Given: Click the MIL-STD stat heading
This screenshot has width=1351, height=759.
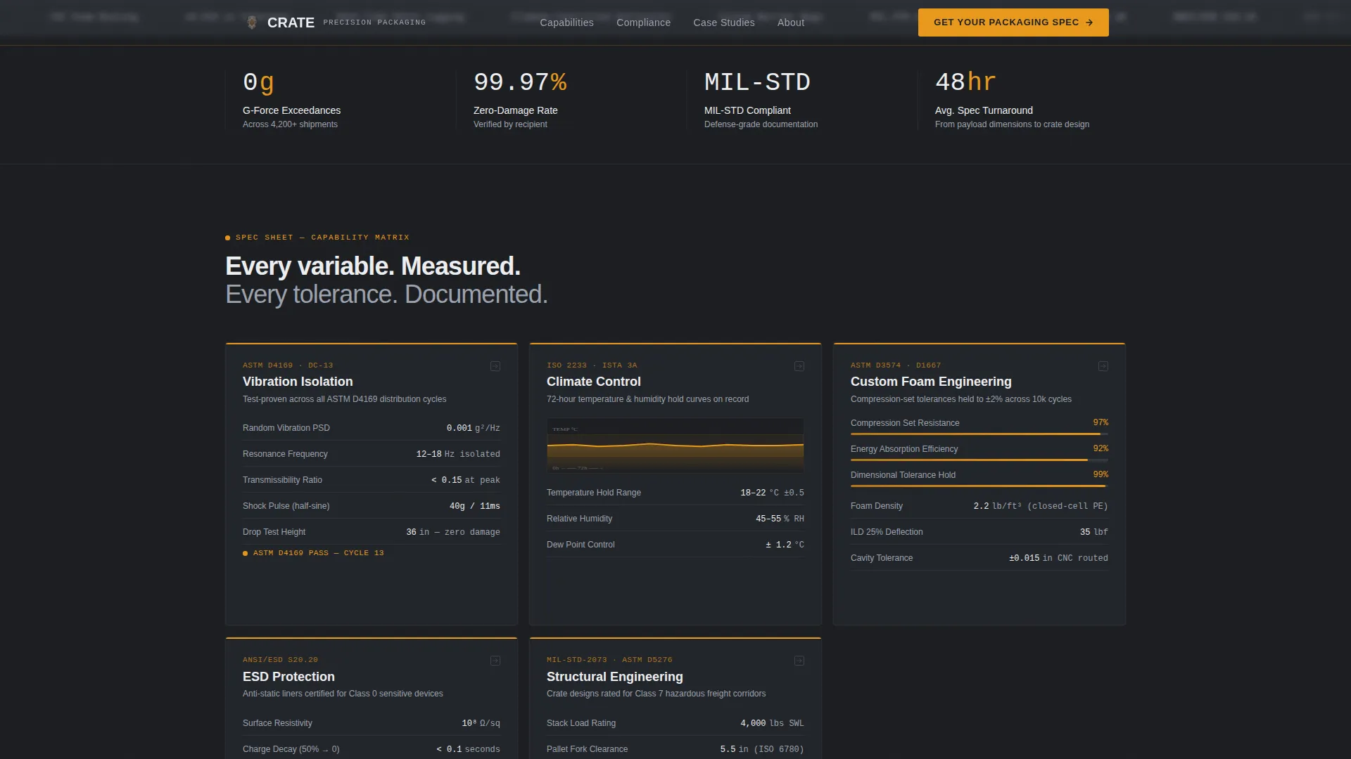Looking at the screenshot, I should pos(757,82).
